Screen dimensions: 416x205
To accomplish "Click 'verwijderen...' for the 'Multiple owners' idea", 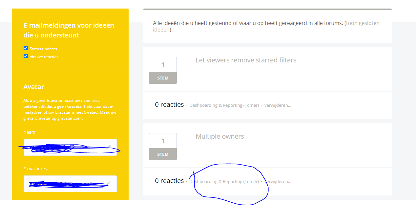I will [x=278, y=182].
